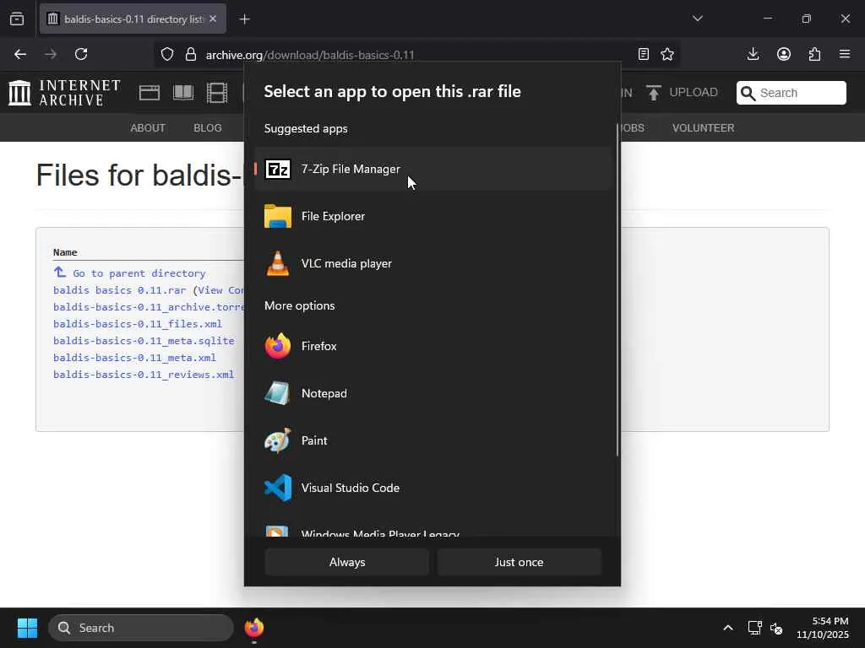Click the taskbar Search box
This screenshot has height=648, width=865.
(x=141, y=628)
